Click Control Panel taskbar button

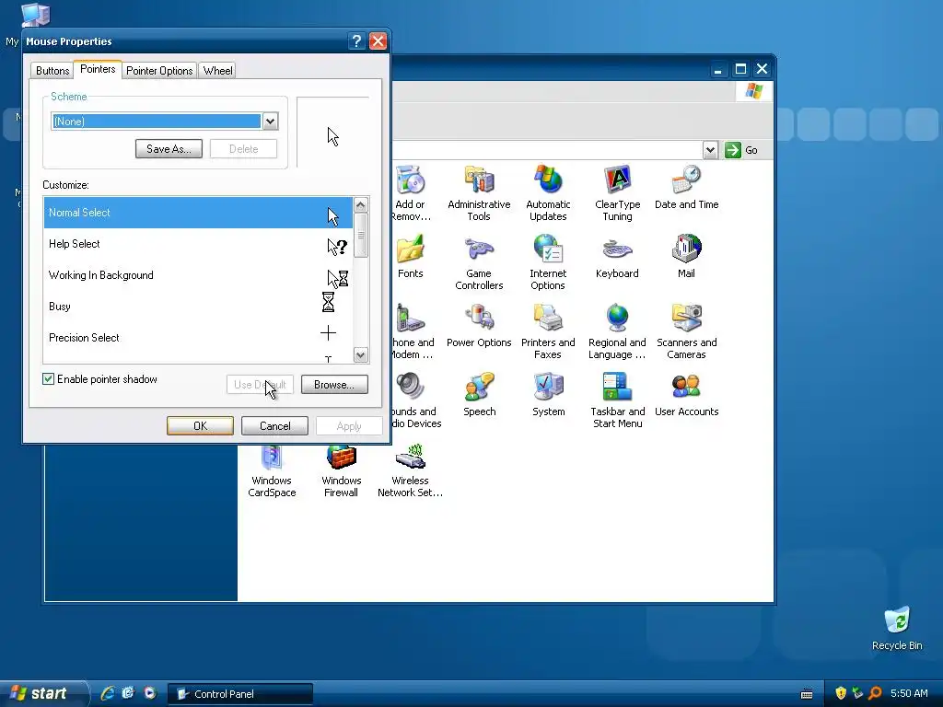240,694
